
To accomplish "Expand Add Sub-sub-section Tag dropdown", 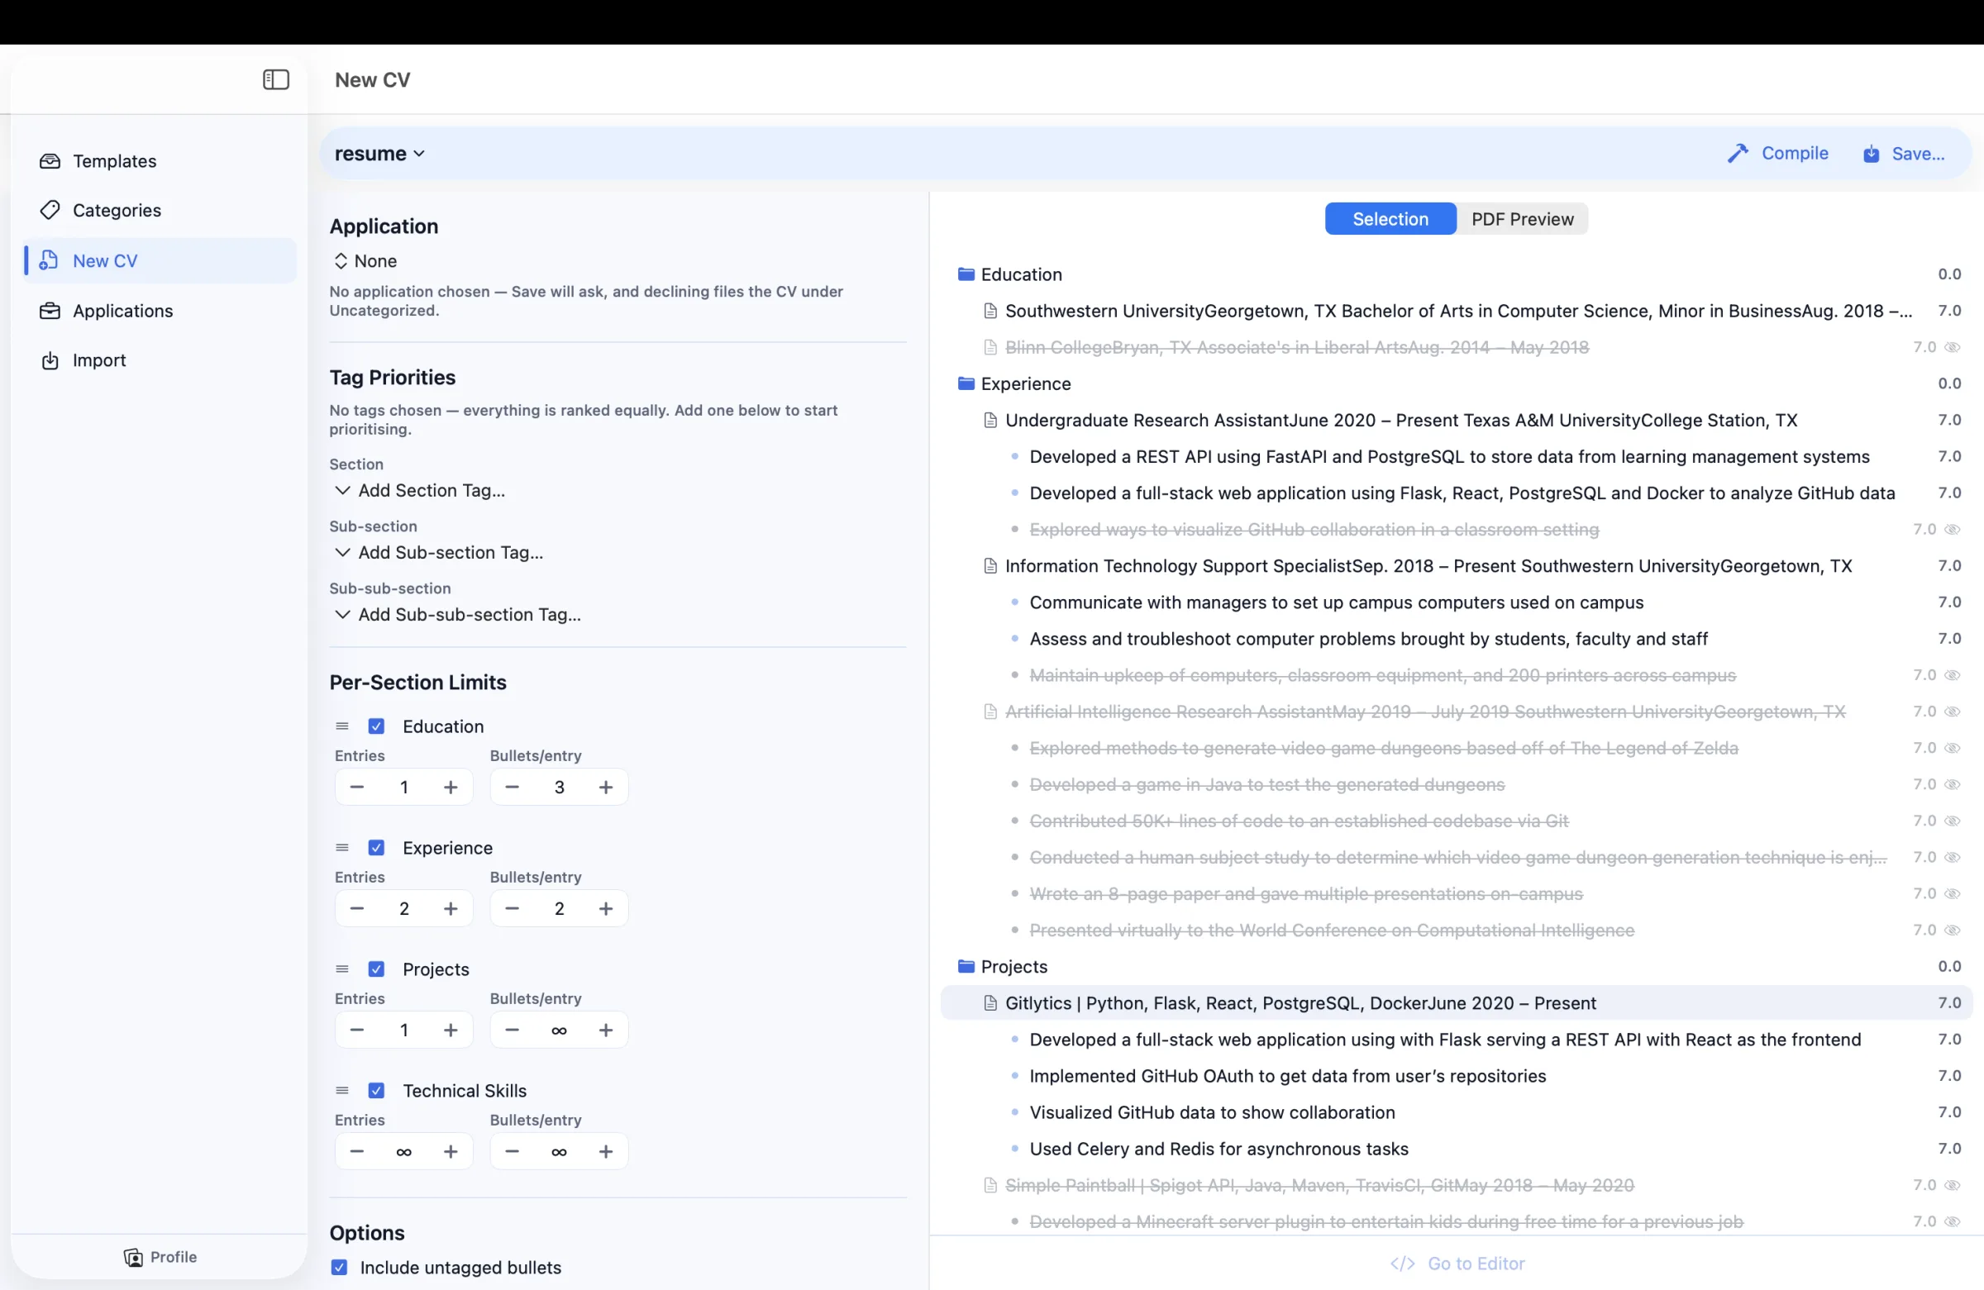I will coord(458,615).
